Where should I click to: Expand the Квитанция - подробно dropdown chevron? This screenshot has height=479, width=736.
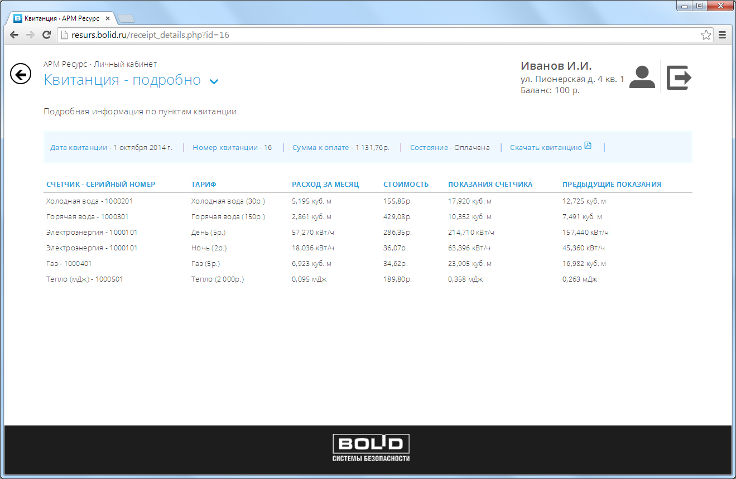[214, 81]
